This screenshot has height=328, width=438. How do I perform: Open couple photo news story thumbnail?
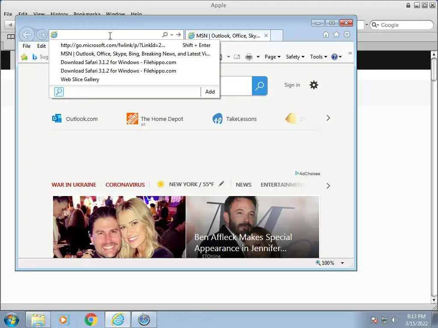coord(119,227)
